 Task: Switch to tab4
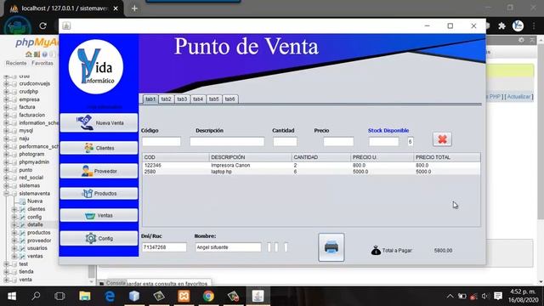pos(198,99)
